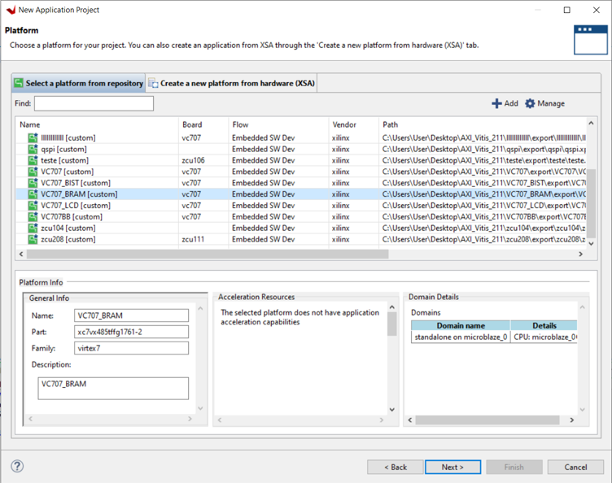Select the zcu104 [custom] row name

68,228
